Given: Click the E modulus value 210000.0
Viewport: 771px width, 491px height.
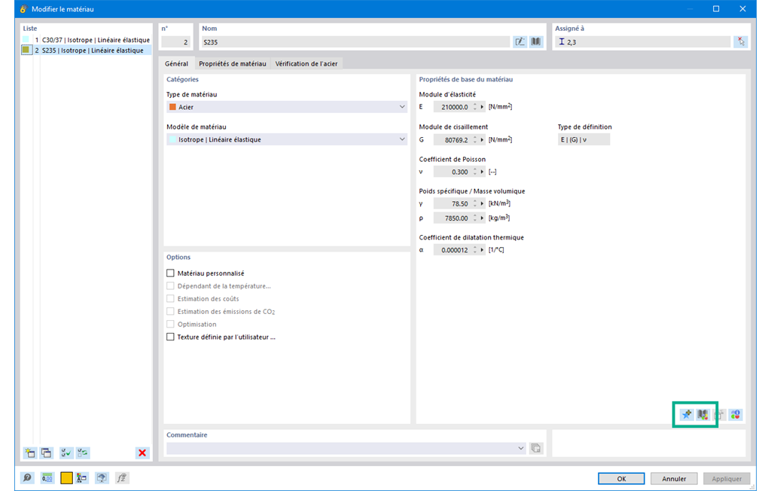Looking at the screenshot, I should tap(453, 107).
